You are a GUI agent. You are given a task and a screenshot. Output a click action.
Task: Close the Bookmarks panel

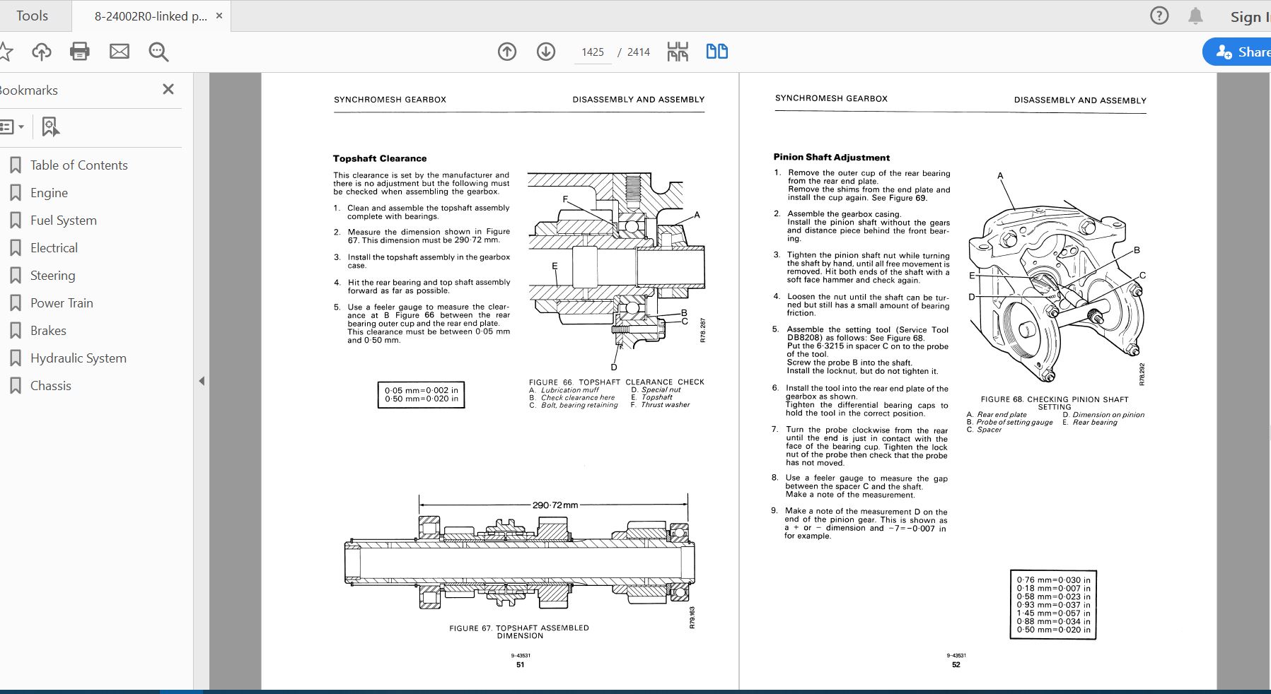(168, 89)
